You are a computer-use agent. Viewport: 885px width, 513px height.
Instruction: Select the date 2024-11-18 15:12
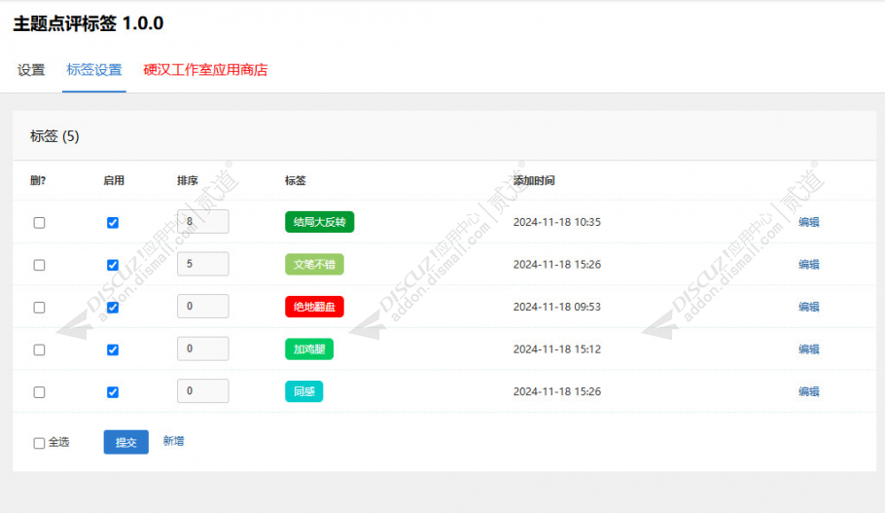[557, 349]
